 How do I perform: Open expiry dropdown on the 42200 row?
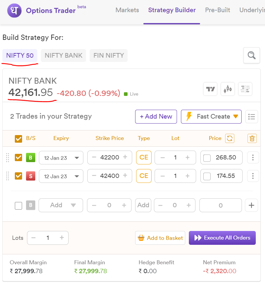pos(61,157)
